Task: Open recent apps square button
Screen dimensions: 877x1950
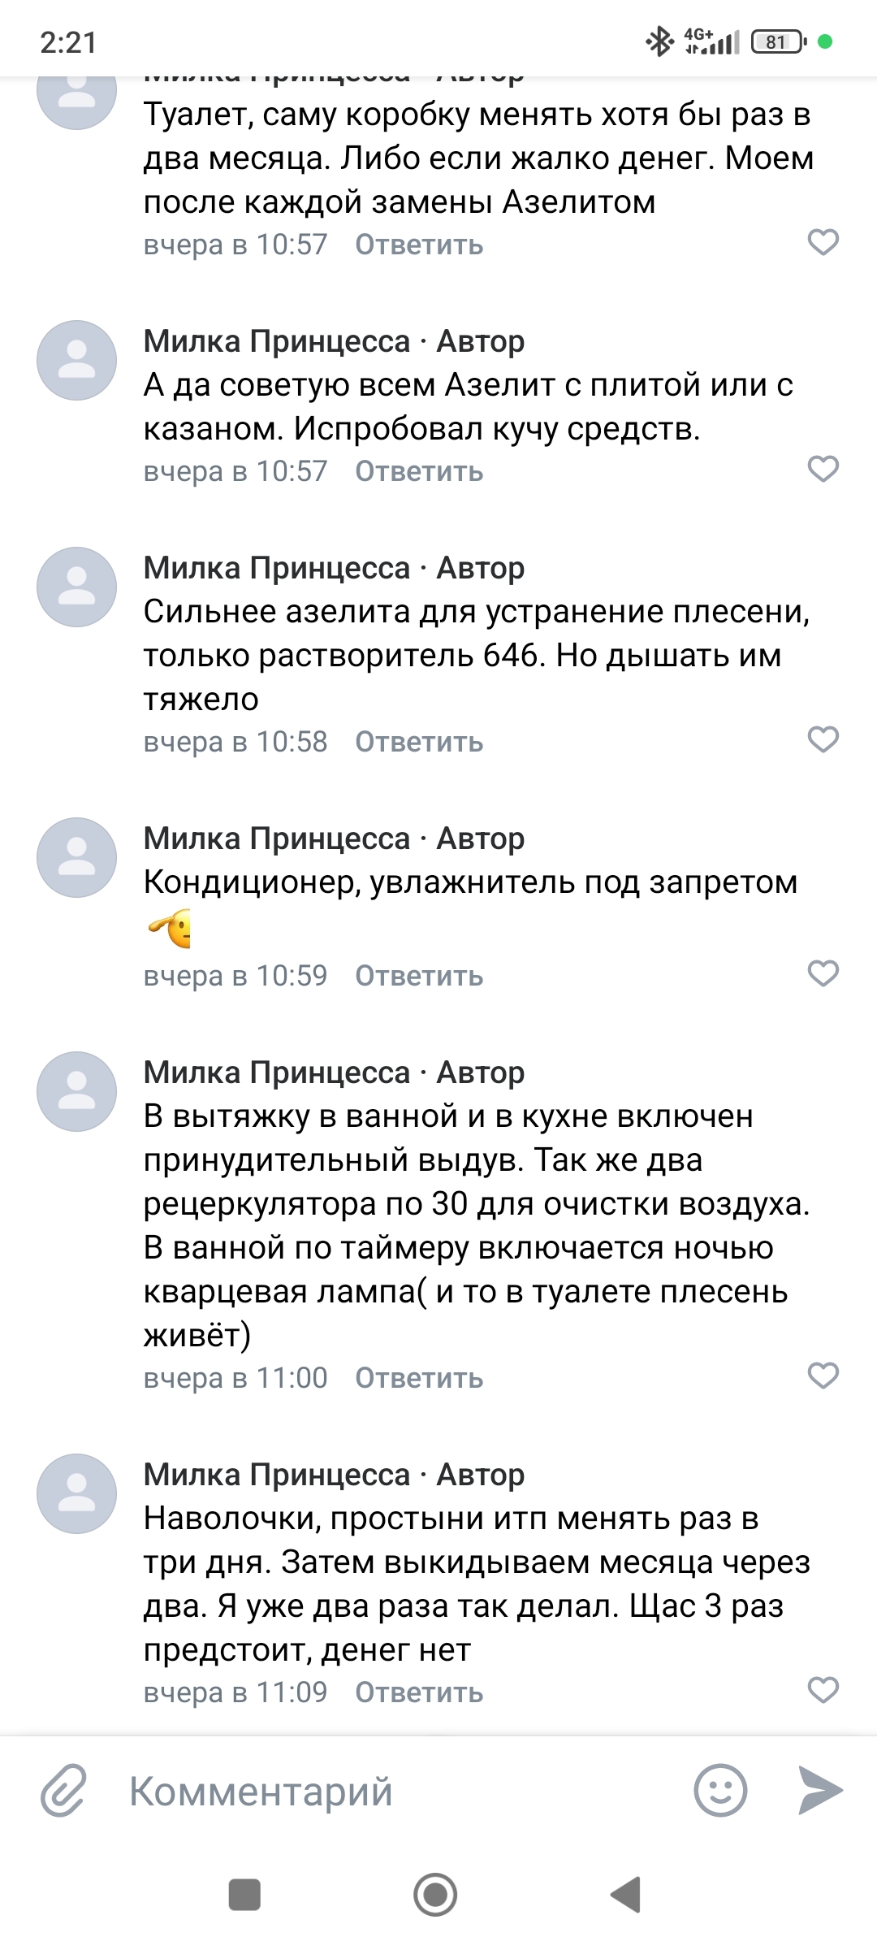Action: click(244, 1896)
